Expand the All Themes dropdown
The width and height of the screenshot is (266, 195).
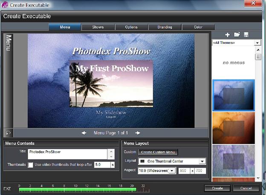[x=257, y=43]
